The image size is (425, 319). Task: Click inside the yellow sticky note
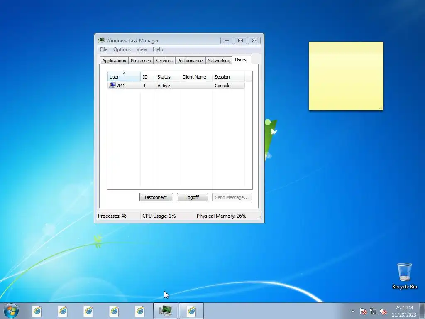346,76
